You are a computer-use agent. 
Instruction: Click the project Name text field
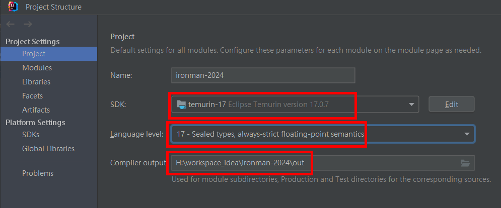click(263, 75)
